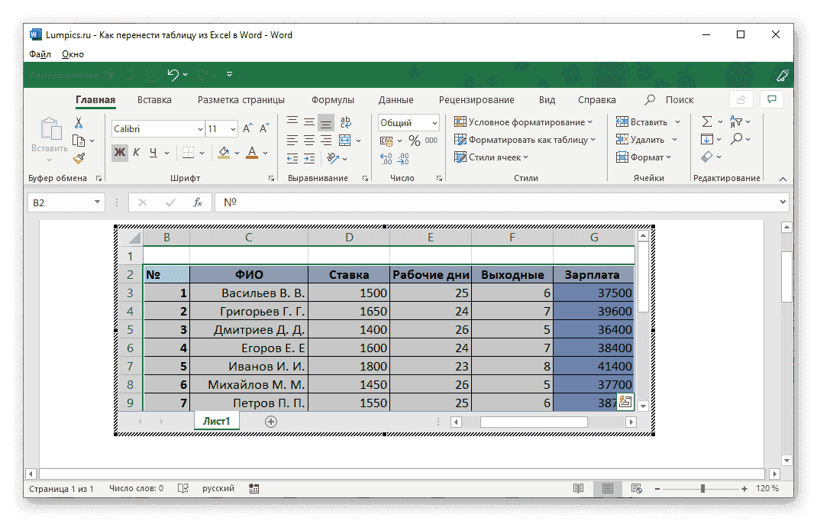Expand the font color dropdown arrow

pos(265,153)
